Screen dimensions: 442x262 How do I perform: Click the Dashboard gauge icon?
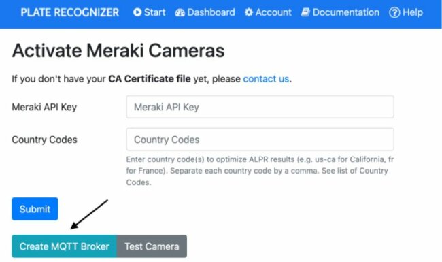click(180, 12)
